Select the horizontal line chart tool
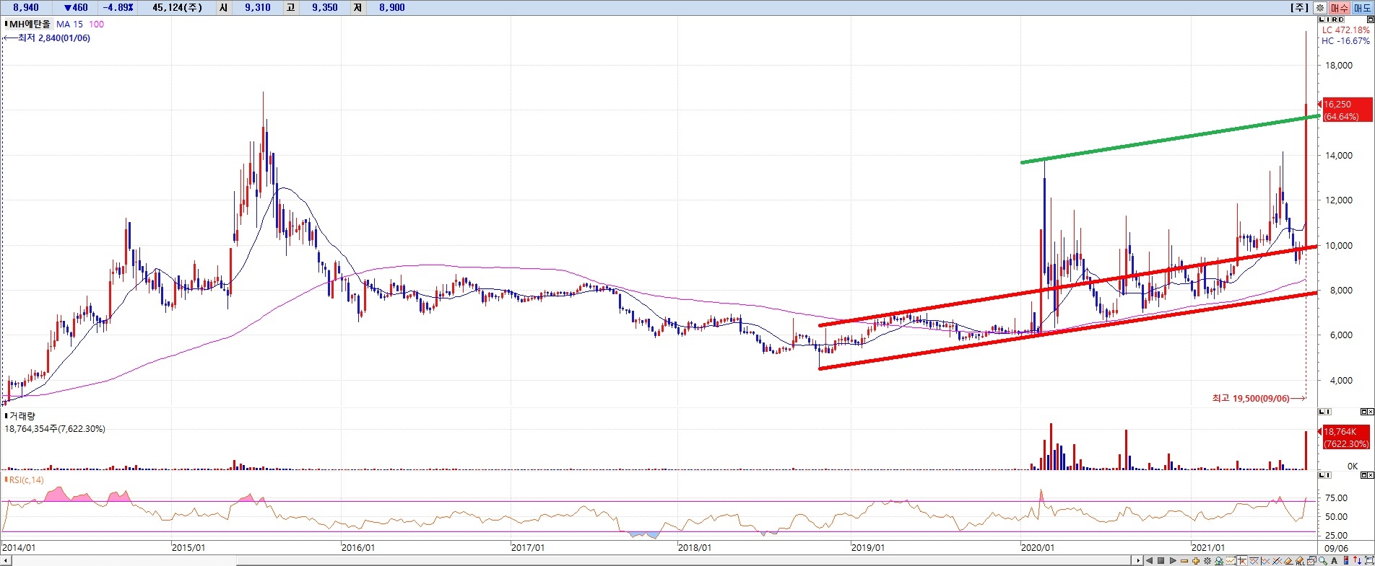The image size is (1375, 566). point(1254,560)
